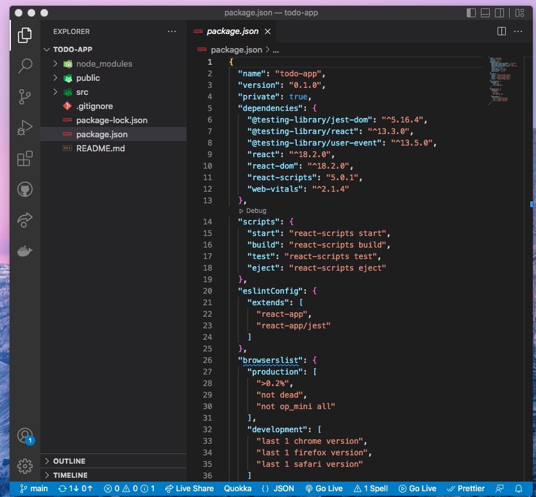Click the "last 1 firefox version" string
The width and height of the screenshot is (536, 497).
[x=312, y=453]
